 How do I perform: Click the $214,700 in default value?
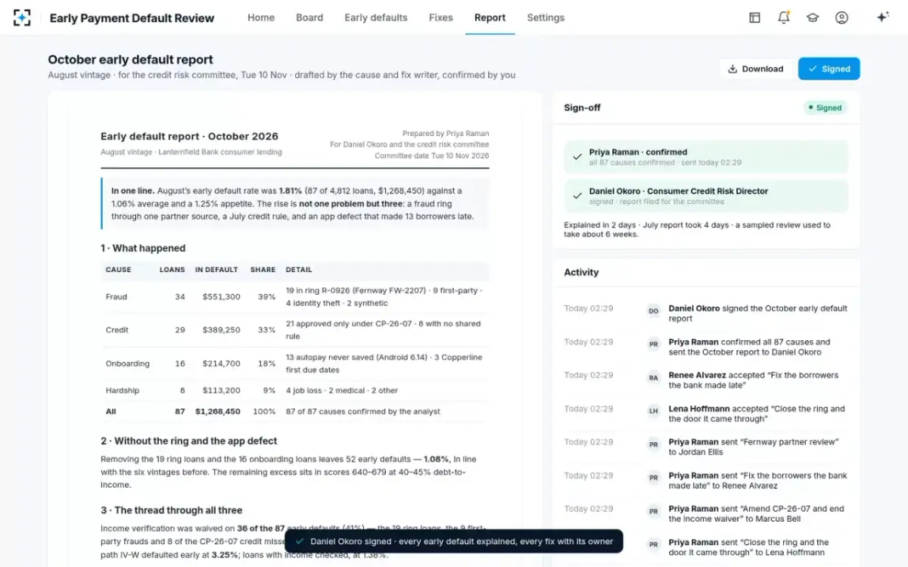point(222,364)
